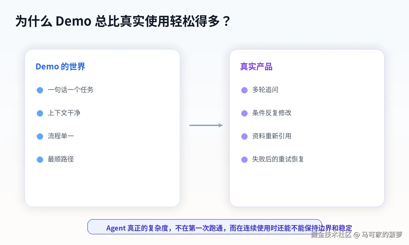This screenshot has width=409, height=245.
Task: Click the gray arrow between the two cards
Action: (x=206, y=125)
